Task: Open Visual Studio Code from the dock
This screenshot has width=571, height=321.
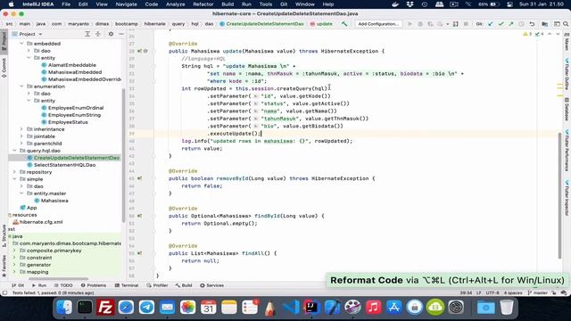Action: tap(291, 308)
